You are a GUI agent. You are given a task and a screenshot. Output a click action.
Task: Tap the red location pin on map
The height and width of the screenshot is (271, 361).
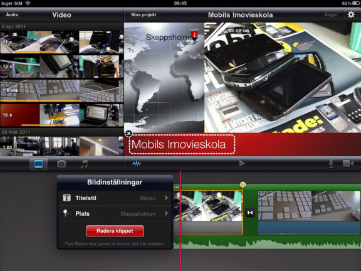point(194,36)
